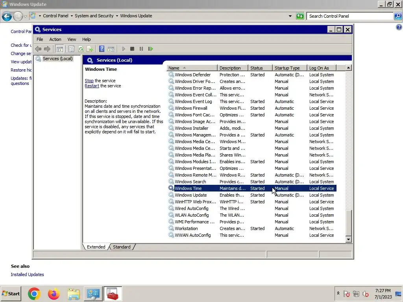Select the Windows Event Log service
This screenshot has width=403, height=302.
point(251,101)
